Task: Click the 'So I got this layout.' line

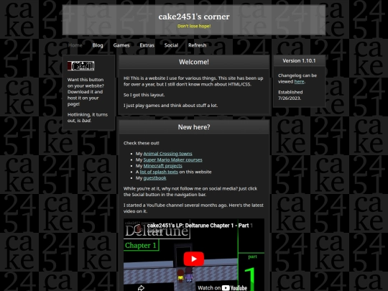Action: tap(144, 95)
